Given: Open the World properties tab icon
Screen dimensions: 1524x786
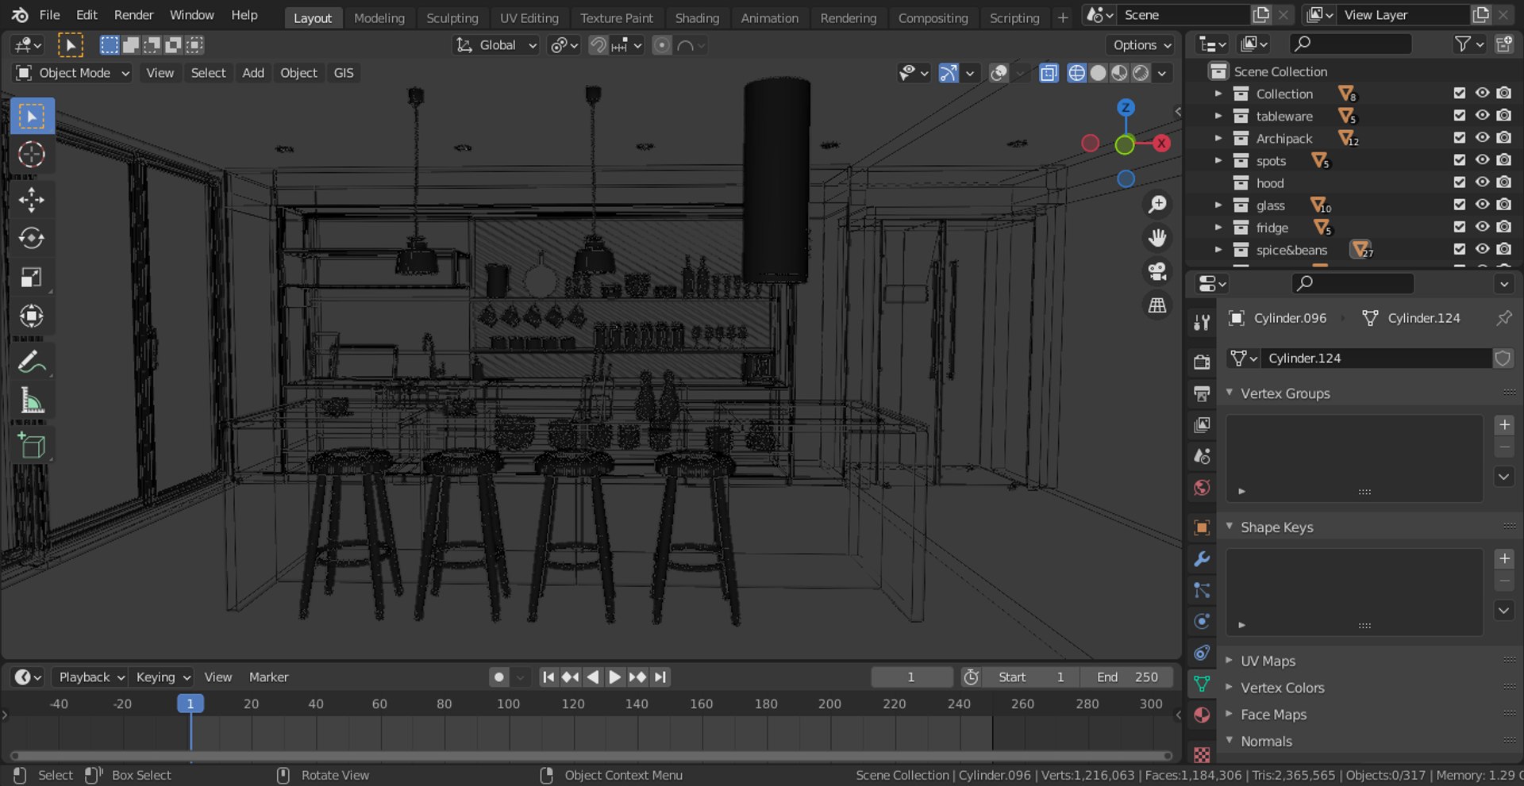Looking at the screenshot, I should coord(1202,488).
